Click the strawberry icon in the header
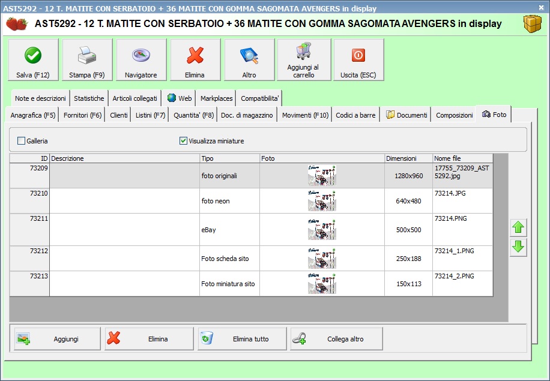Image resolution: width=550 pixels, height=381 pixels. 17,24
